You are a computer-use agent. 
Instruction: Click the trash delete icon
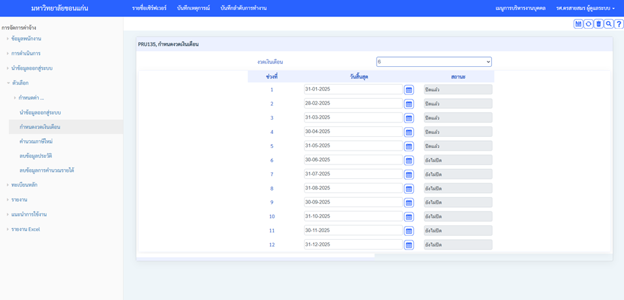598,24
